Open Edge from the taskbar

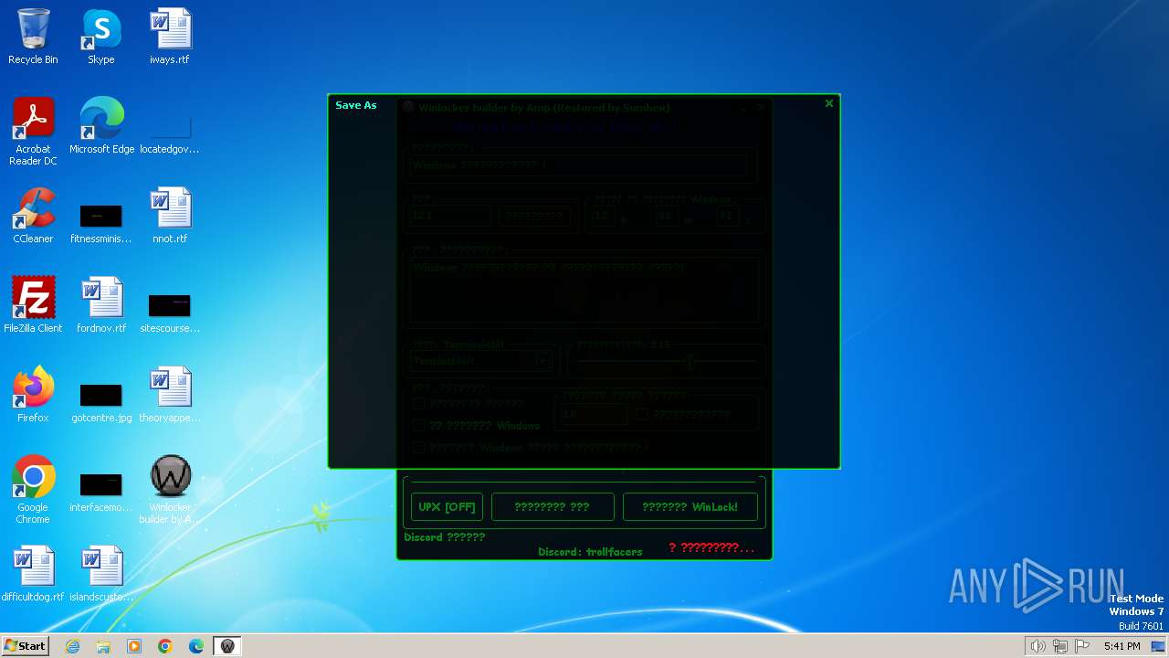point(196,646)
